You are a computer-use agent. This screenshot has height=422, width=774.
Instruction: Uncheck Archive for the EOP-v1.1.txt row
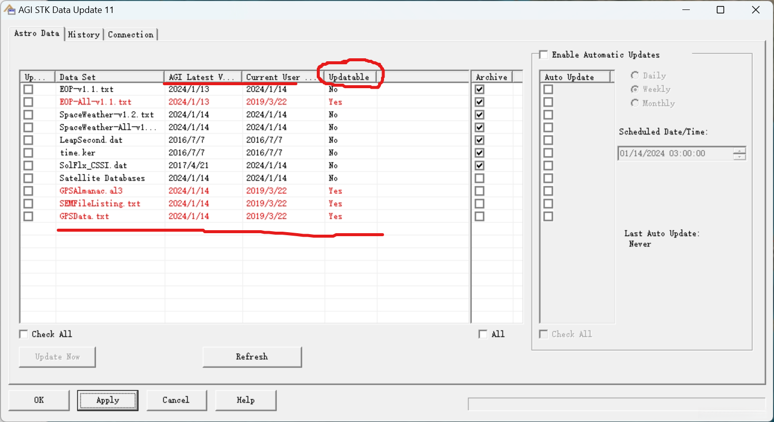click(480, 89)
